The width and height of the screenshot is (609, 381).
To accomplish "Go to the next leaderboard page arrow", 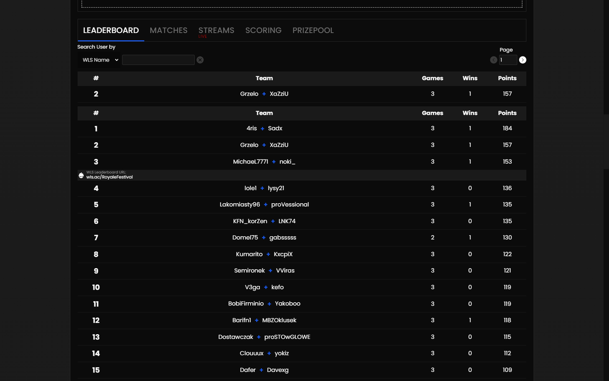I will coord(523,60).
